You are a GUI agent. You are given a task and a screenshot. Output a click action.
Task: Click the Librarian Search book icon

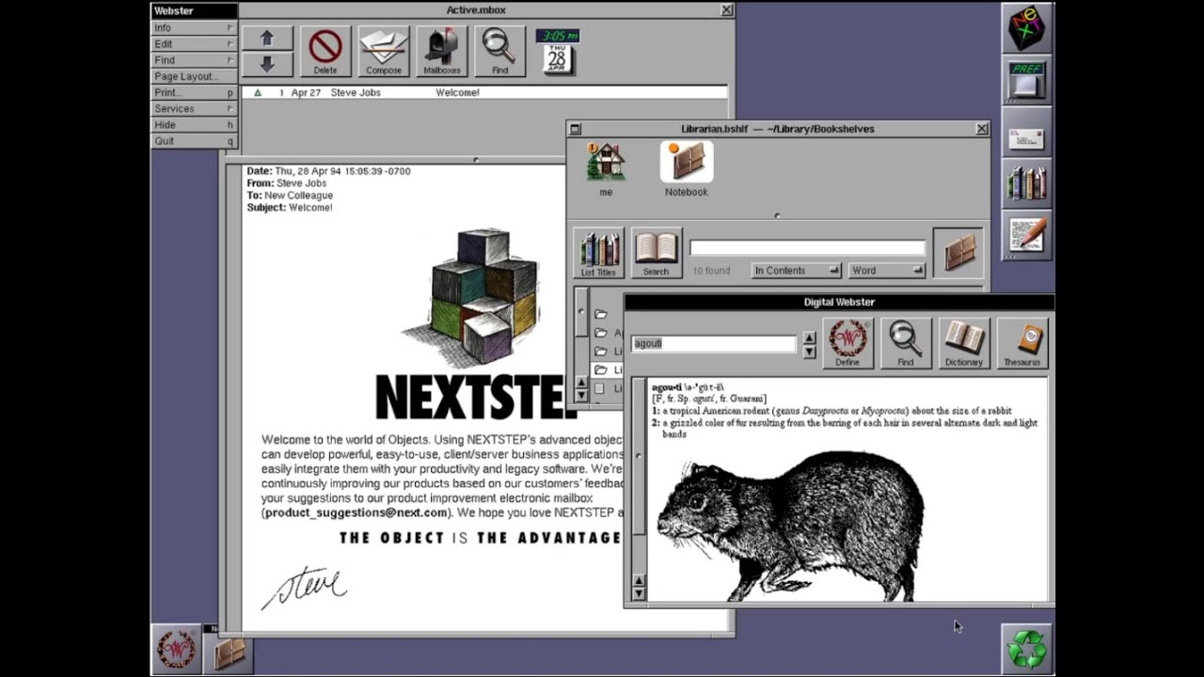[656, 254]
